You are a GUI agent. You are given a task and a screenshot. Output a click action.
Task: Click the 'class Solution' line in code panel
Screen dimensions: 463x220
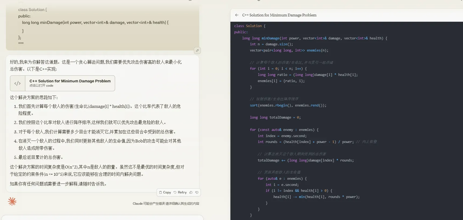(250, 26)
